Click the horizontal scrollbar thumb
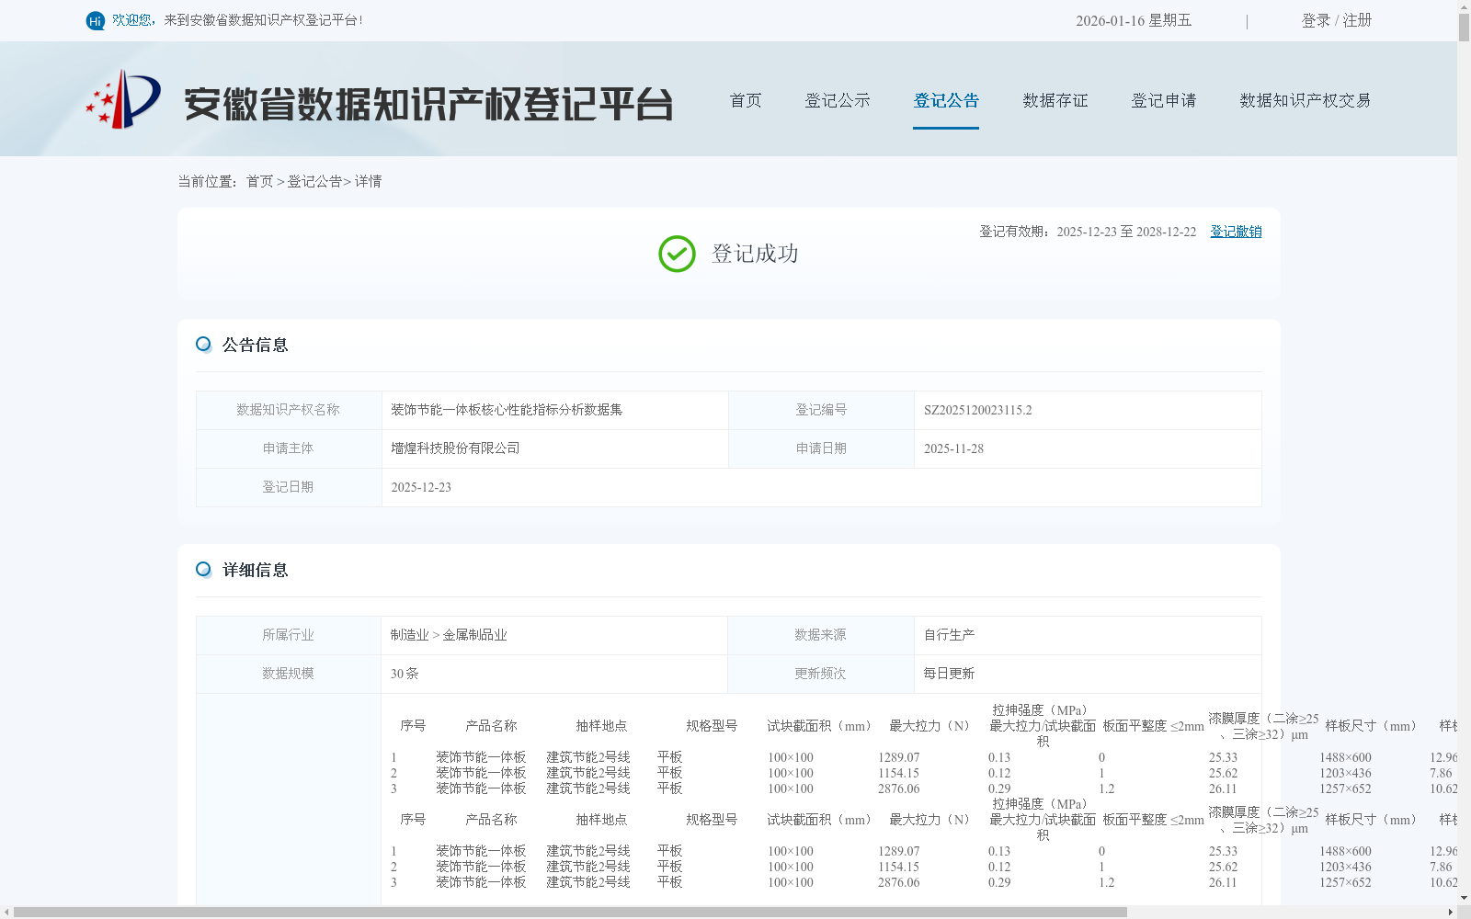The image size is (1471, 919). (x=570, y=913)
